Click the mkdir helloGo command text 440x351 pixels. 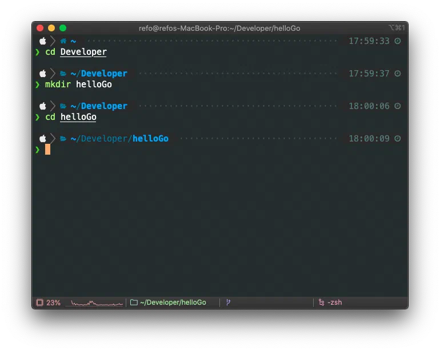(x=78, y=84)
